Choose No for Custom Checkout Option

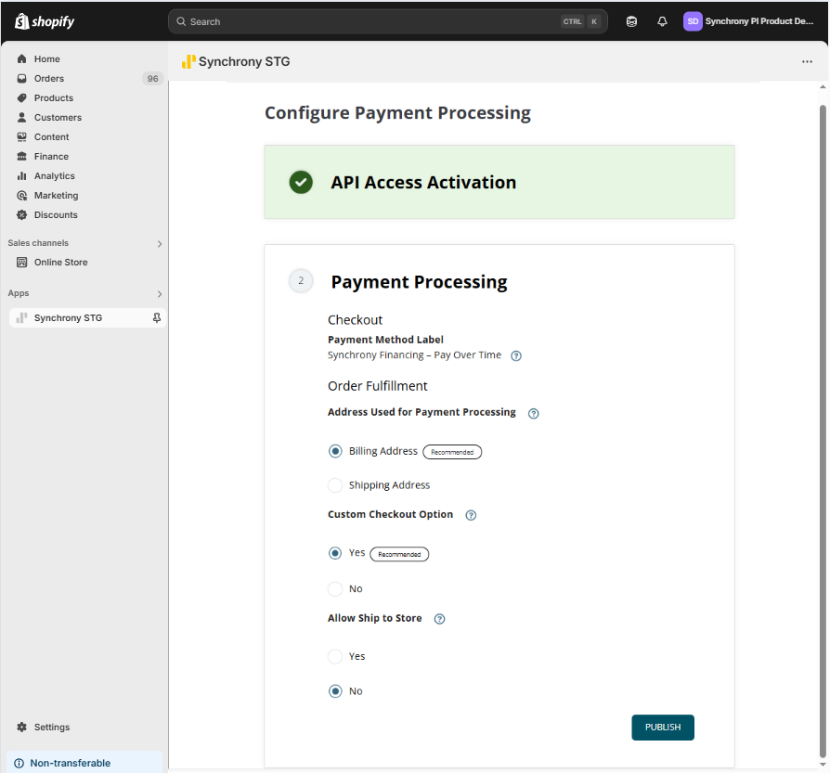[x=335, y=589]
